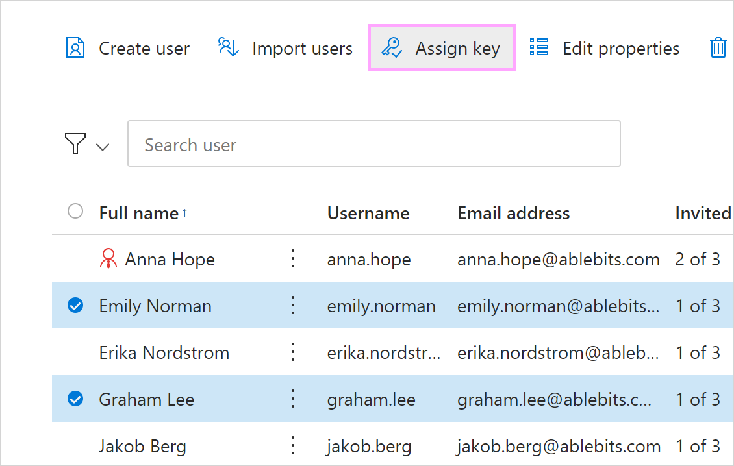Open the three-dot menu for Graham Lee
734x466 pixels.
[293, 399]
